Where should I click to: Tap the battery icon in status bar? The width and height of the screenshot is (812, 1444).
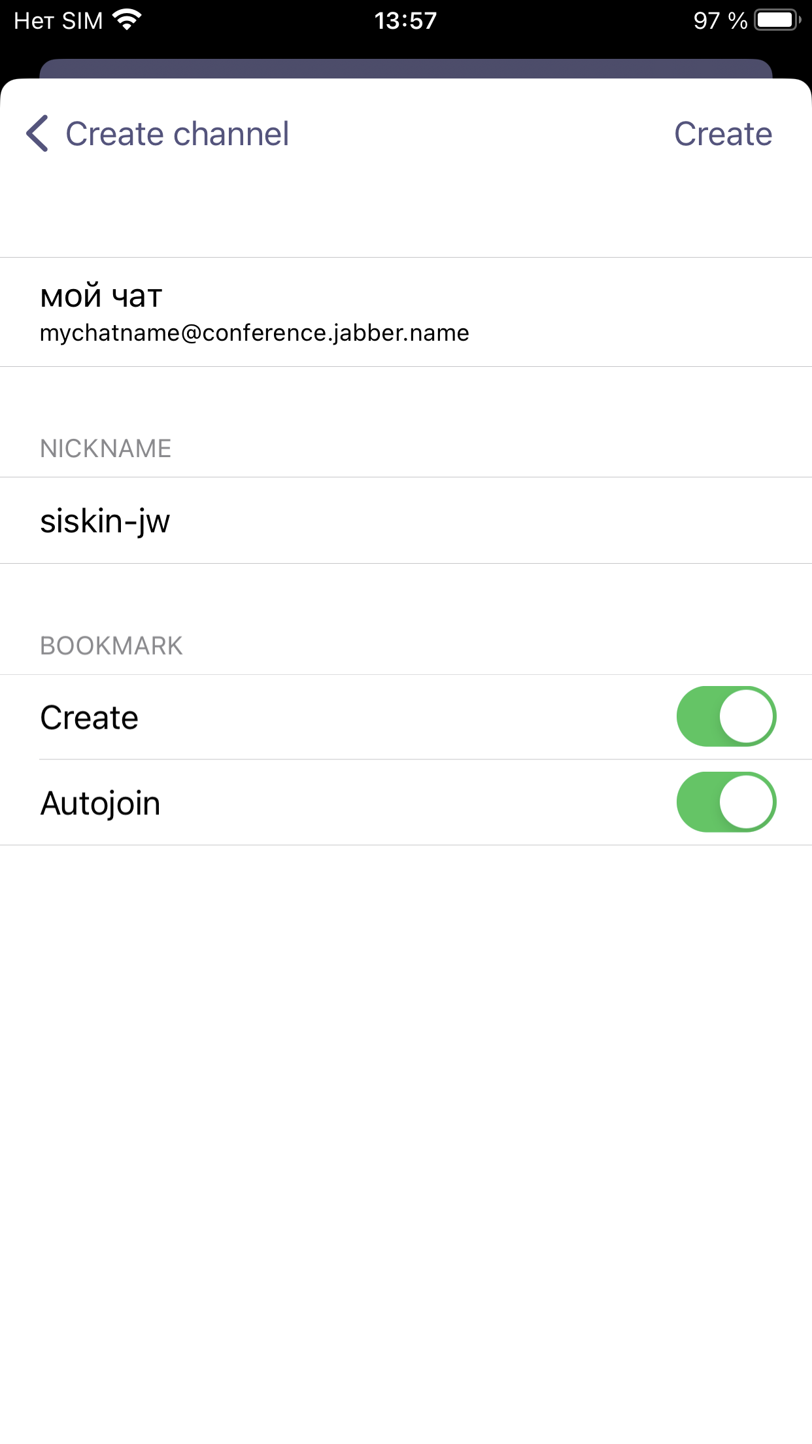[777, 20]
